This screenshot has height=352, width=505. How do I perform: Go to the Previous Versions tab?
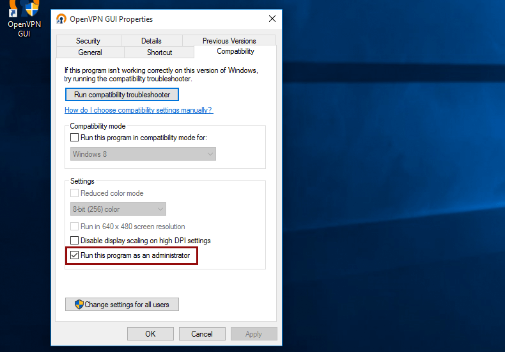click(229, 41)
